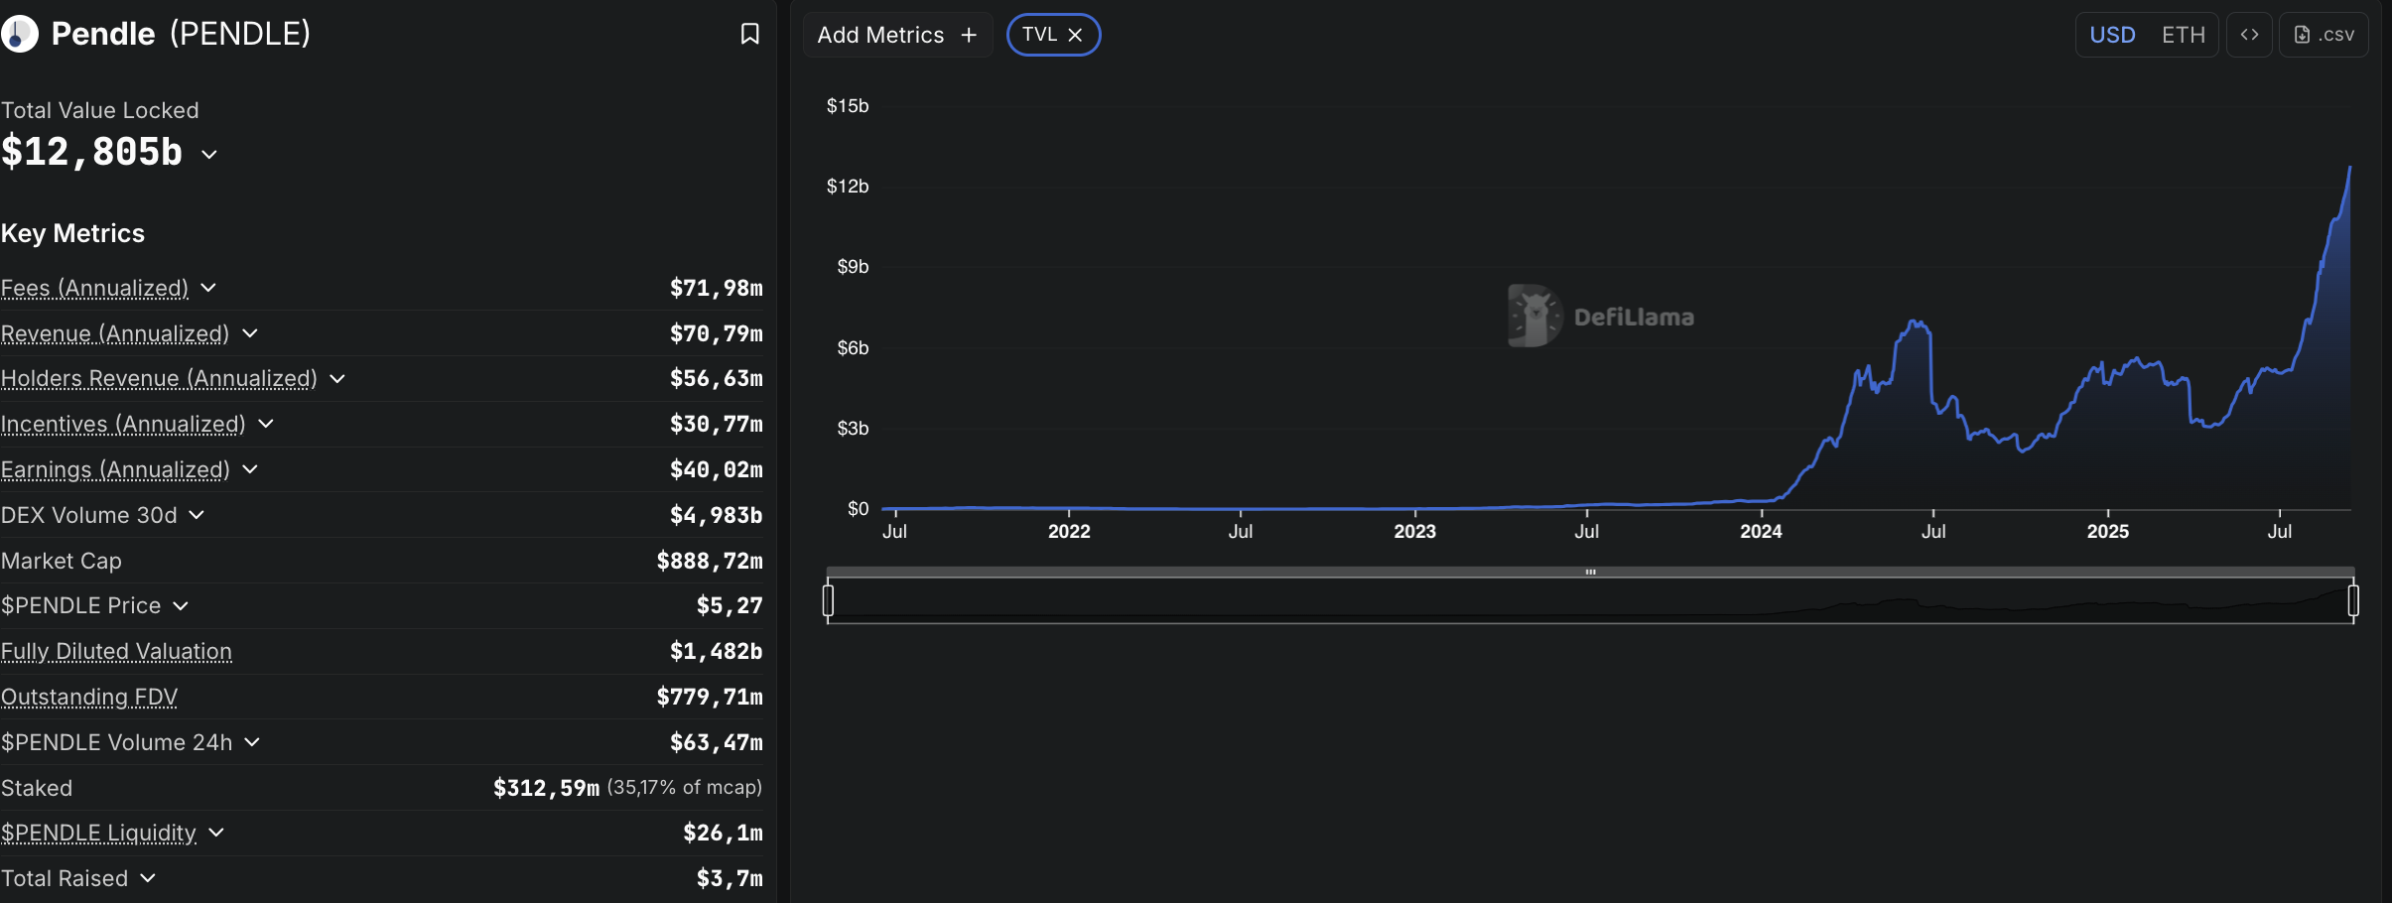Click Fully Diluted Valuation label

point(116,652)
